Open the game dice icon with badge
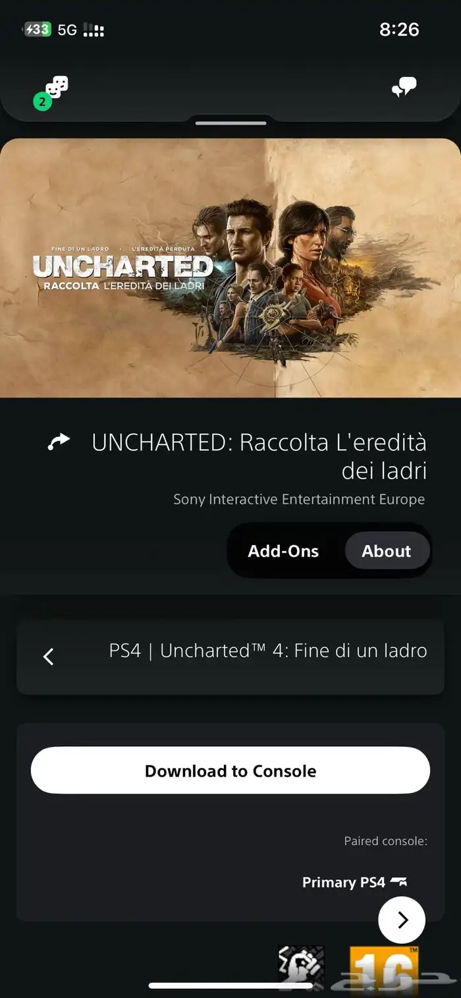Image resolution: width=461 pixels, height=998 pixels. pyautogui.click(x=53, y=92)
